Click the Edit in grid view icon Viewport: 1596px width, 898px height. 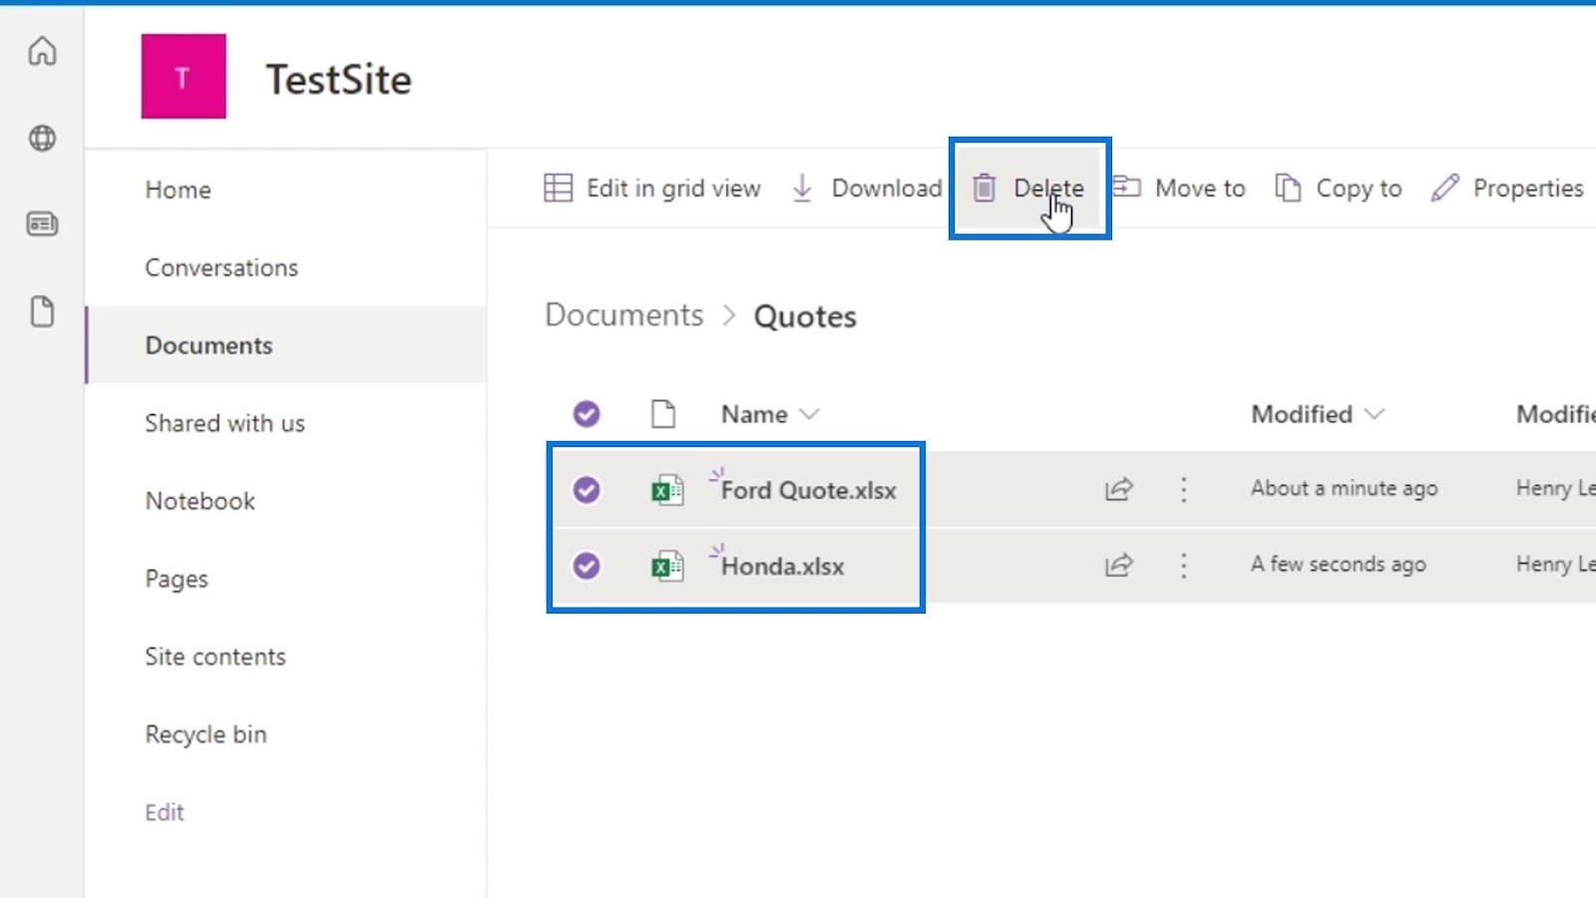[x=558, y=188]
